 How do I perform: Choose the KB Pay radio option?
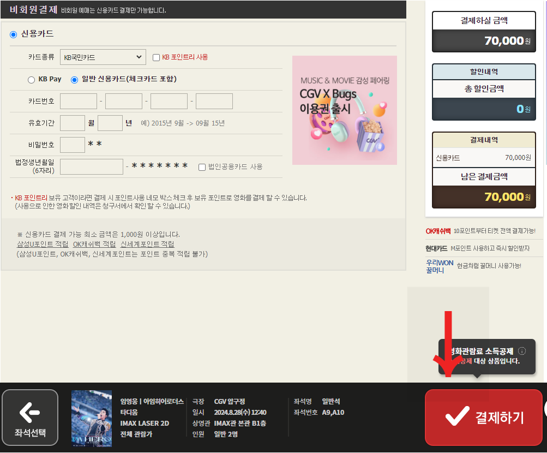32,80
